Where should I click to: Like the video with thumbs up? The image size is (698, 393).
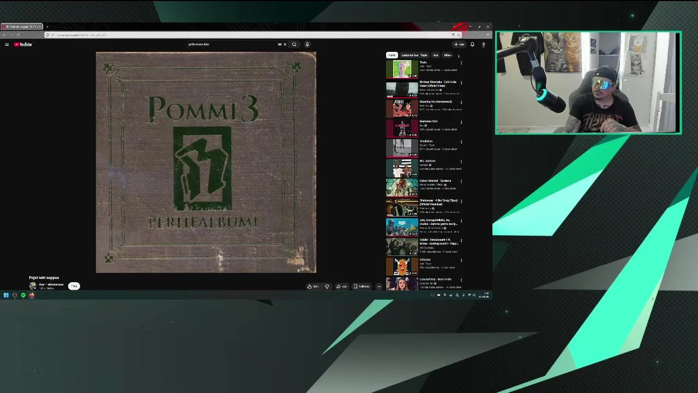[x=312, y=287]
